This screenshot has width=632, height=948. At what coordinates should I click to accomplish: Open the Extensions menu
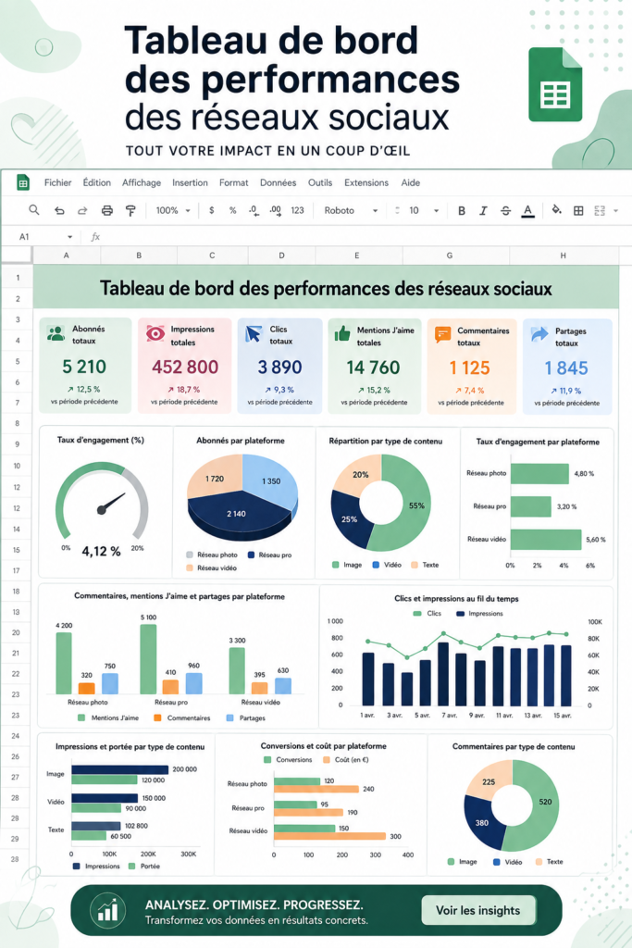click(366, 182)
